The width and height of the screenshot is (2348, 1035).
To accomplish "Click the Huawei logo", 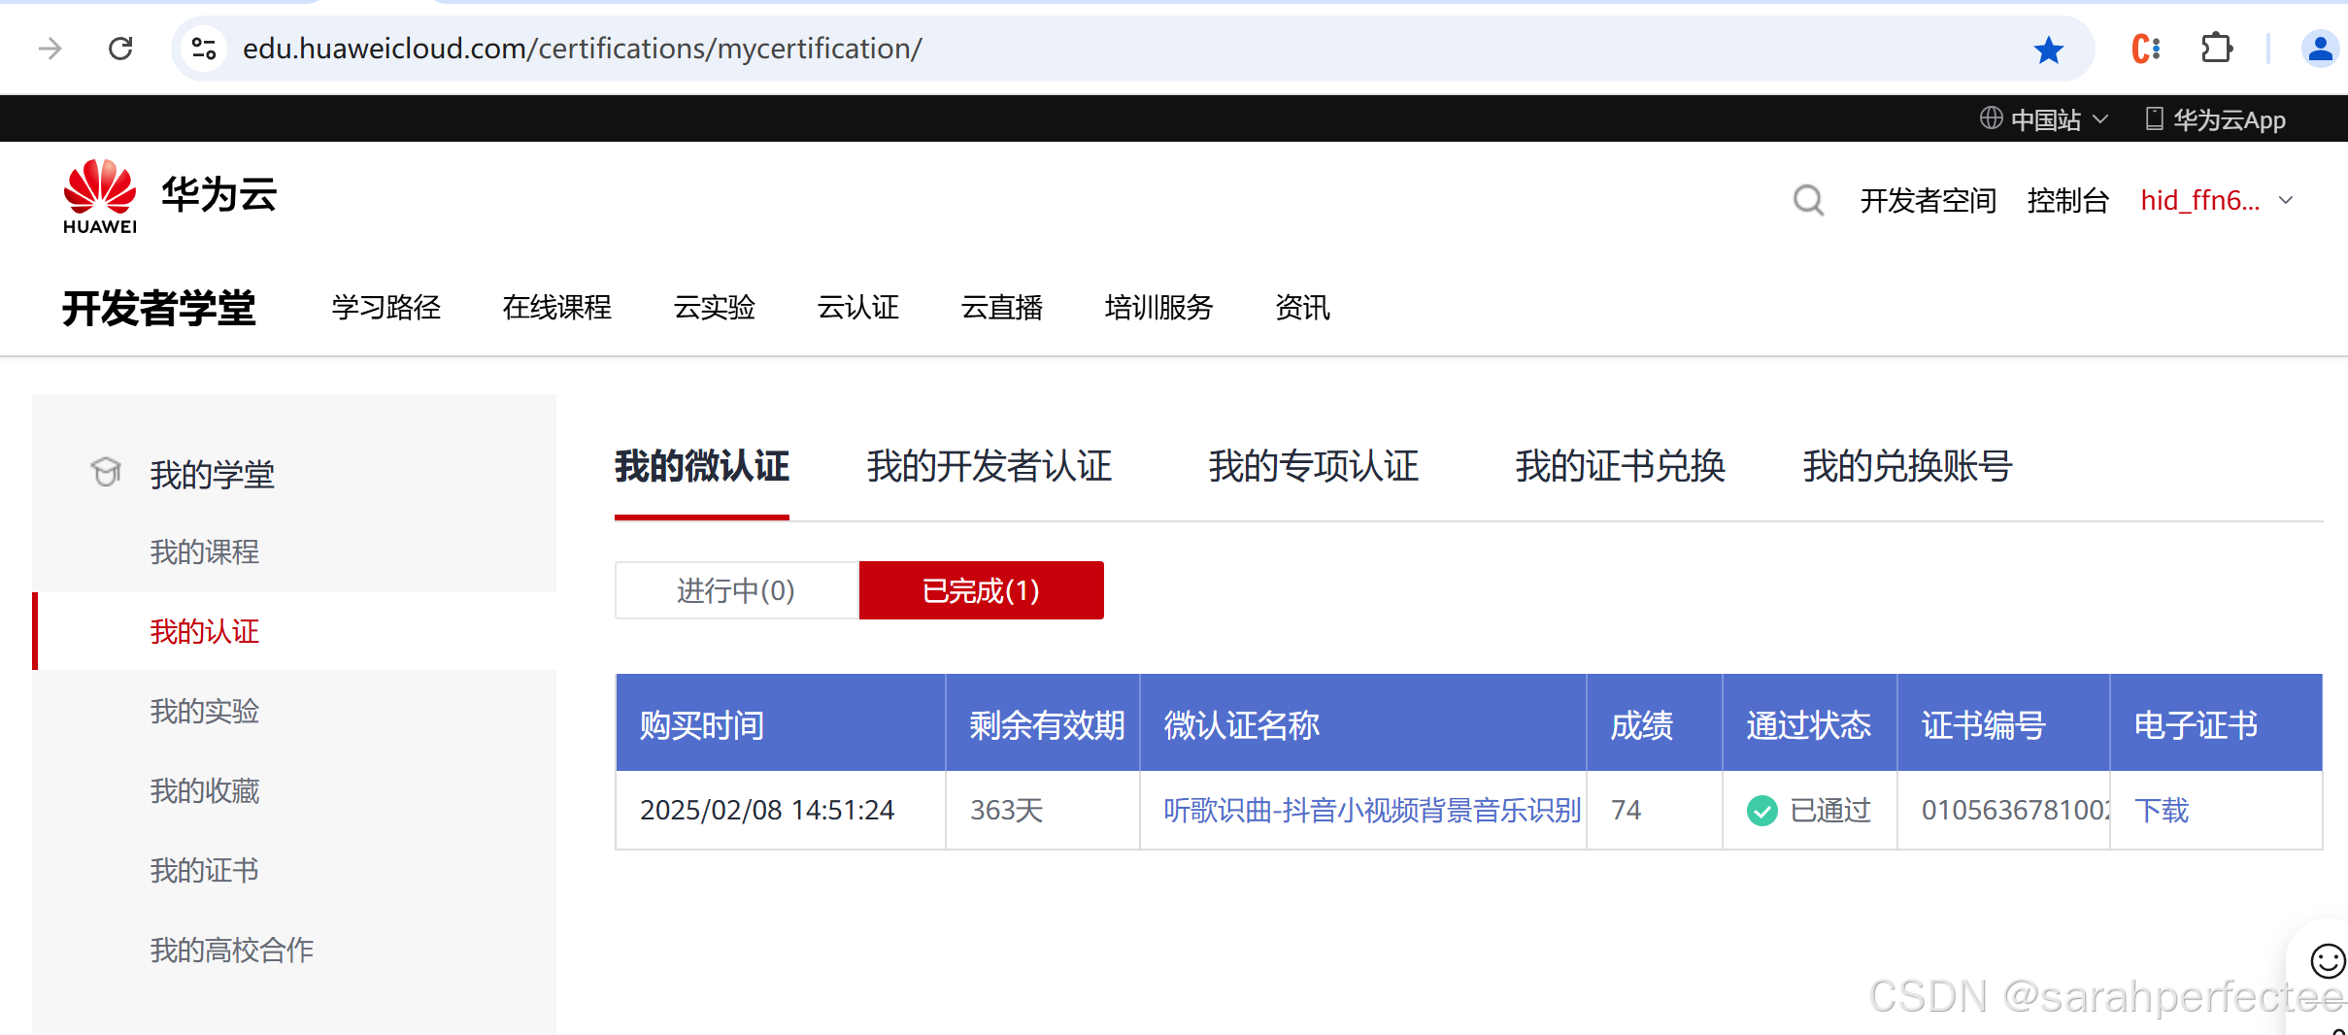I will (100, 196).
